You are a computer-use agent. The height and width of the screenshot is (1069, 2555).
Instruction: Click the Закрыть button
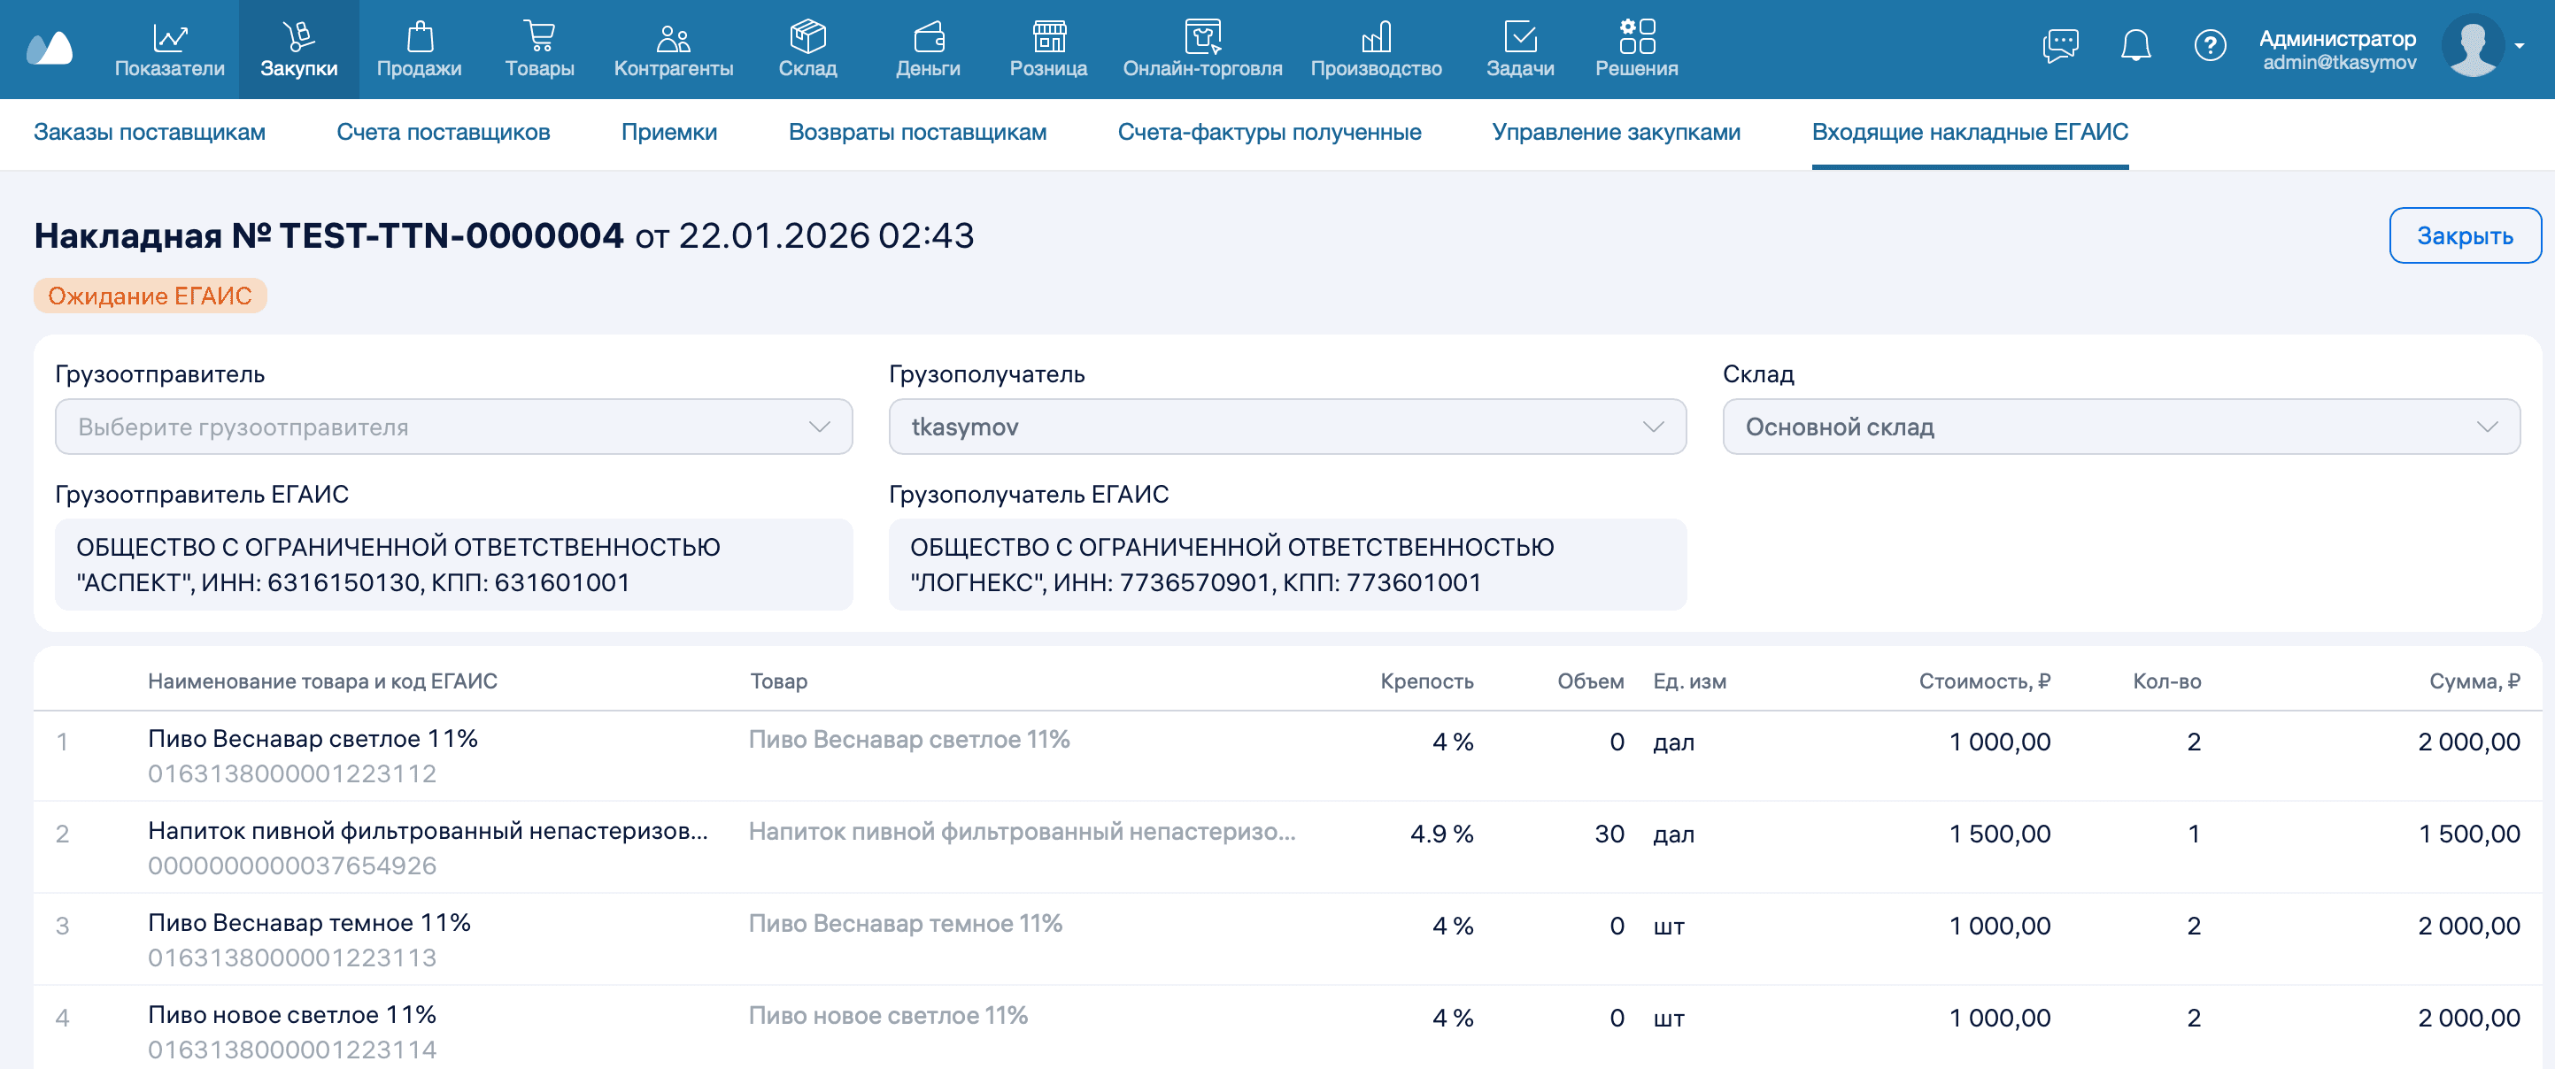coord(2466,235)
